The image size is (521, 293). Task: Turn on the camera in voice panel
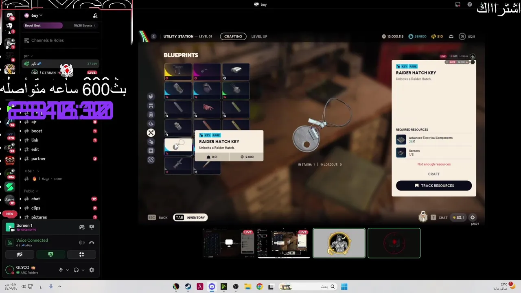[20, 254]
